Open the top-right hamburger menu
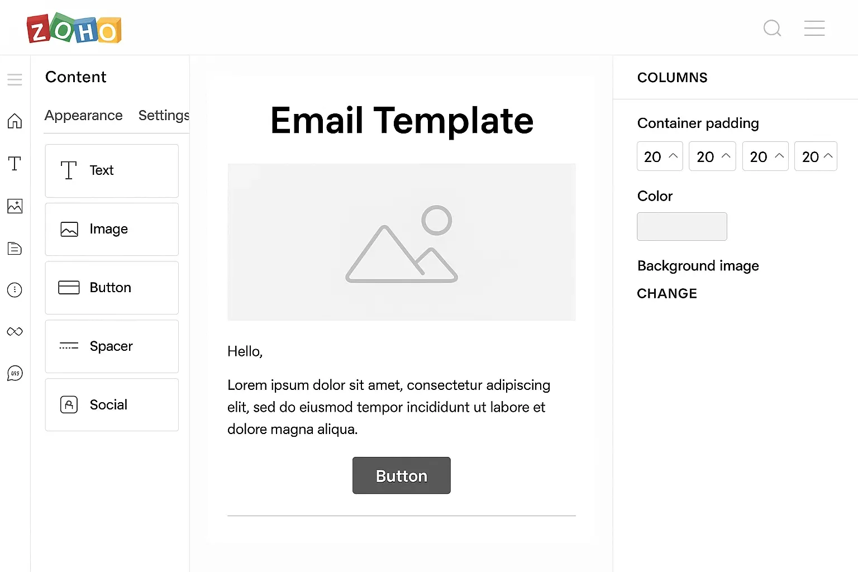The height and width of the screenshot is (572, 858). pyautogui.click(x=814, y=28)
